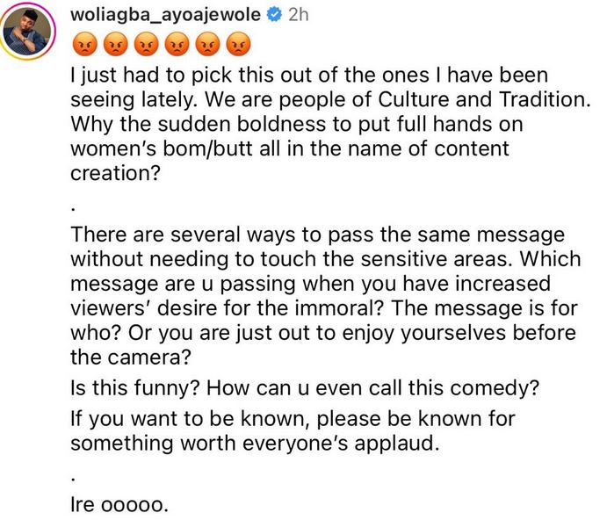Tap the fifth angry face emoji

point(206,41)
